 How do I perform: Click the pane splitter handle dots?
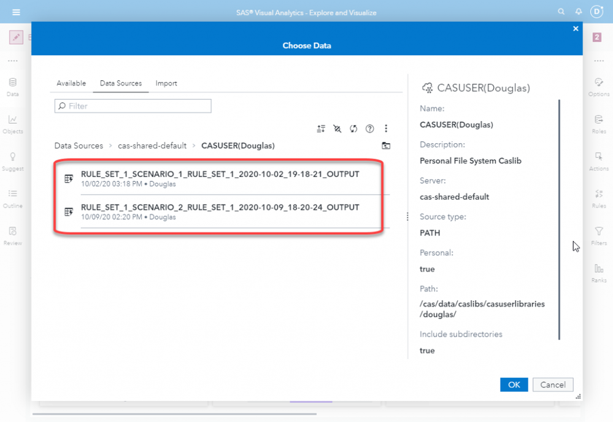[x=407, y=216]
